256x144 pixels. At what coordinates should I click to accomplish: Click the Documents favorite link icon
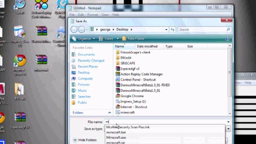click(x=74, y=54)
